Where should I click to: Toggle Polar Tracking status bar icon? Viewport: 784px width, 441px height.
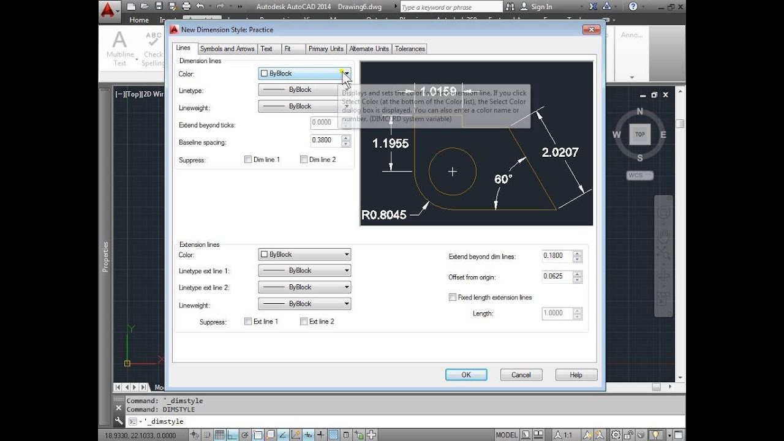pyautogui.click(x=245, y=435)
